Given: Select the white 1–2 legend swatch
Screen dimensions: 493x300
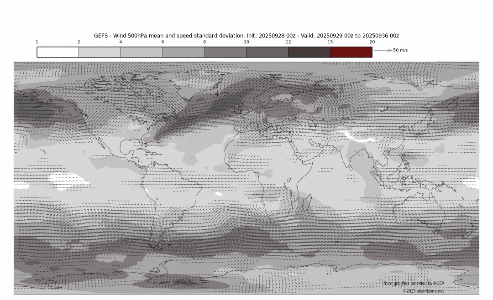Looking at the screenshot, I should 58,52.
